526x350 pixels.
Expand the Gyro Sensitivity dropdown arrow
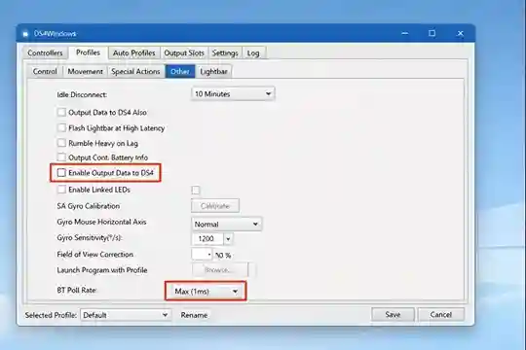point(228,239)
